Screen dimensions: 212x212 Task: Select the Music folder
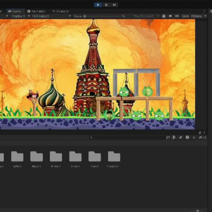click(17, 159)
